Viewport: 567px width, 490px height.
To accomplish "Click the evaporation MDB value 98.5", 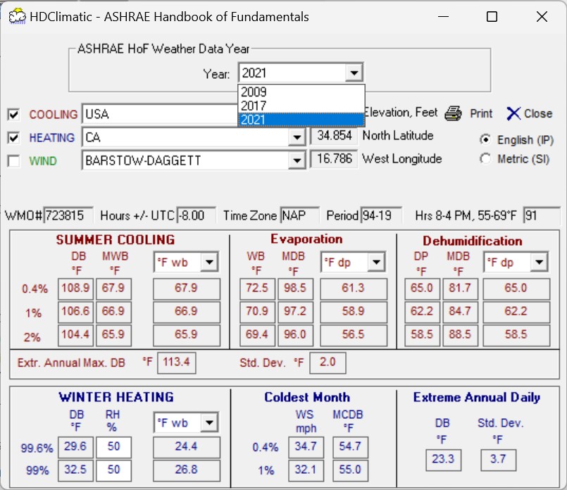I will (x=295, y=289).
